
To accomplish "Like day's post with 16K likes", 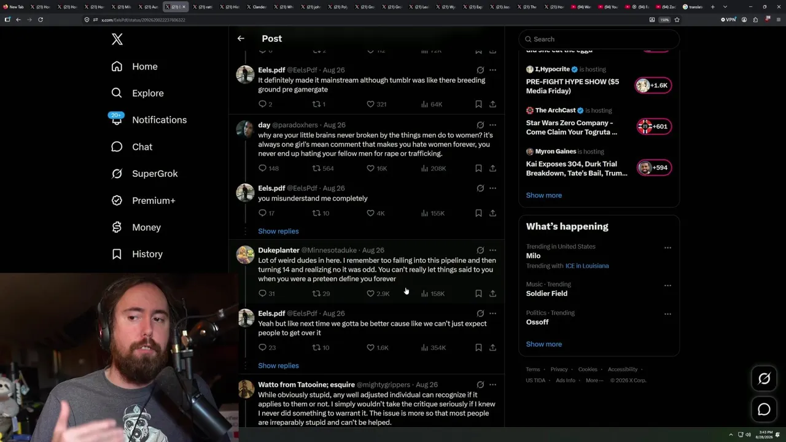I will click(x=376, y=168).
